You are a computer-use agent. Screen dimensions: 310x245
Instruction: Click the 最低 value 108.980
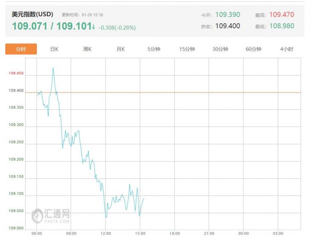coord(281,26)
